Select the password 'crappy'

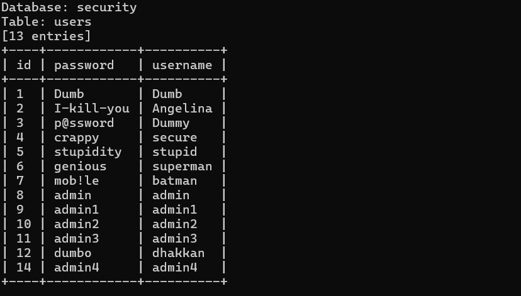coord(77,138)
